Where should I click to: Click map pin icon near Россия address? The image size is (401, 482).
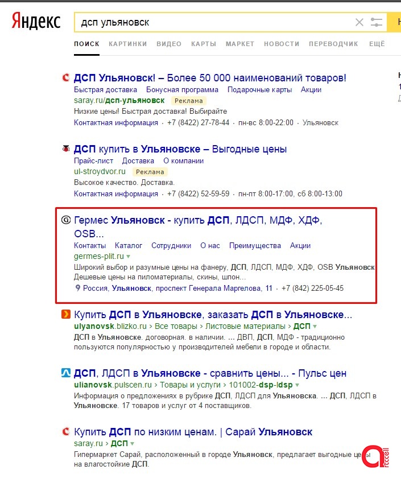[78, 288]
